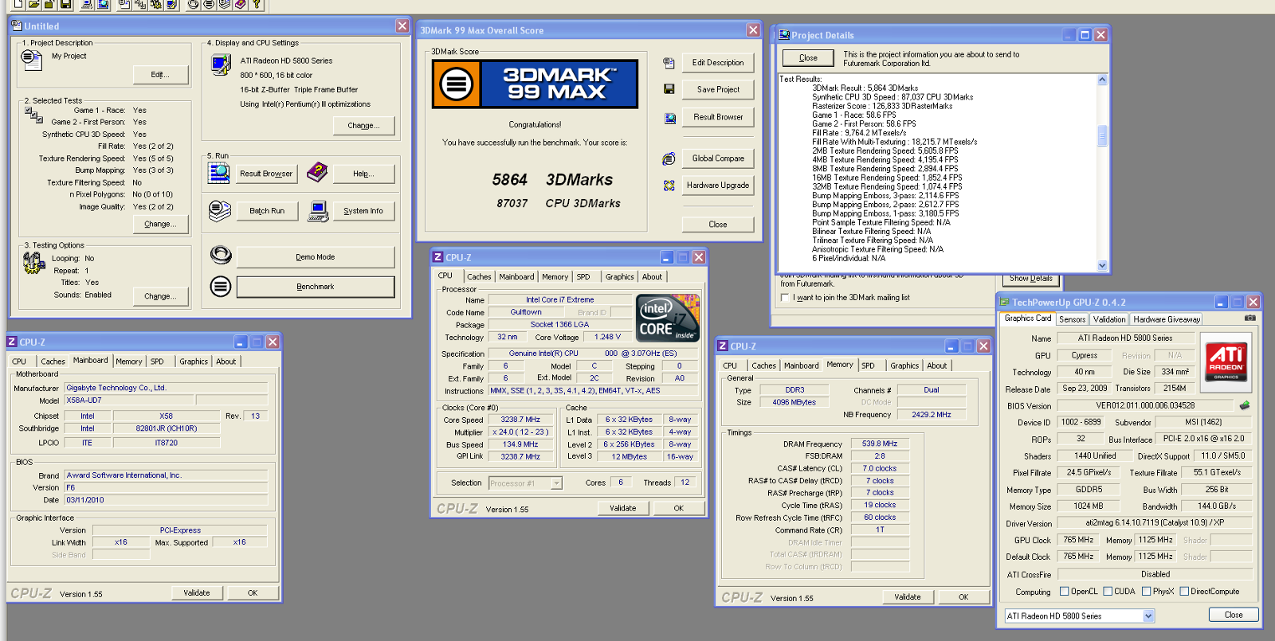This screenshot has height=641, width=1275.
Task: Open About tab in the CPU-Z processor window
Action: pos(652,277)
